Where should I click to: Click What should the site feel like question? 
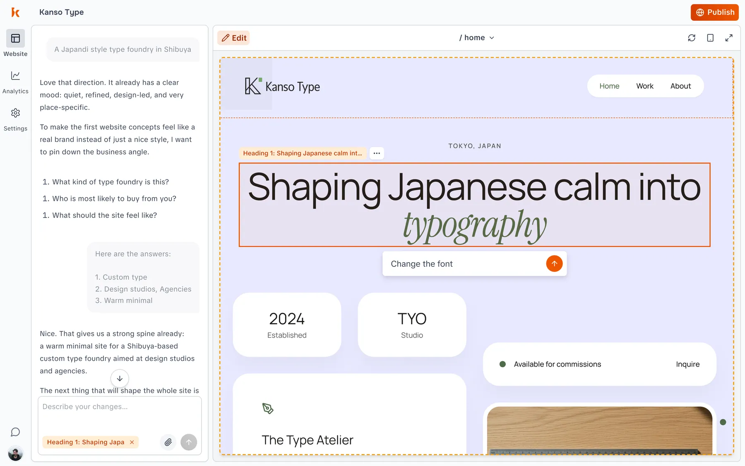point(105,215)
